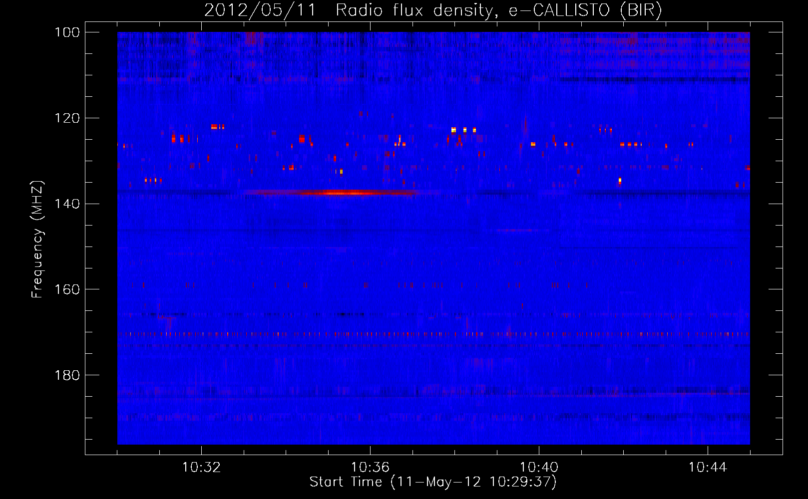
Task: Click the 10:32 time tick label
Action: (201, 468)
